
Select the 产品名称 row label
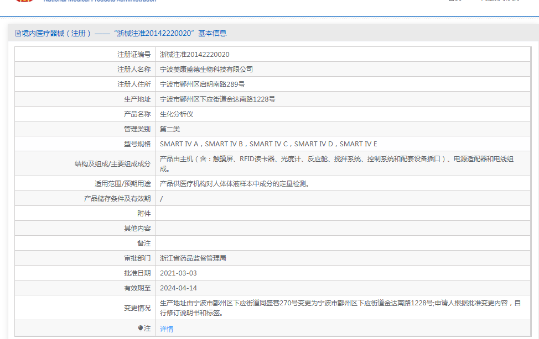click(137, 114)
